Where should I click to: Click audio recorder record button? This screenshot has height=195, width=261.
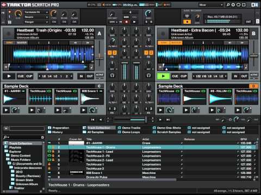187,22
